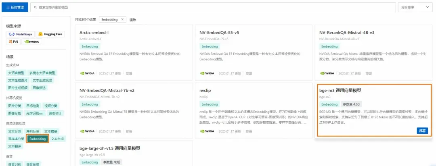Click the 参数量 4.6G badge on bge-m3
Viewport: 436px width, 166px height.
pyautogui.click(x=351, y=104)
